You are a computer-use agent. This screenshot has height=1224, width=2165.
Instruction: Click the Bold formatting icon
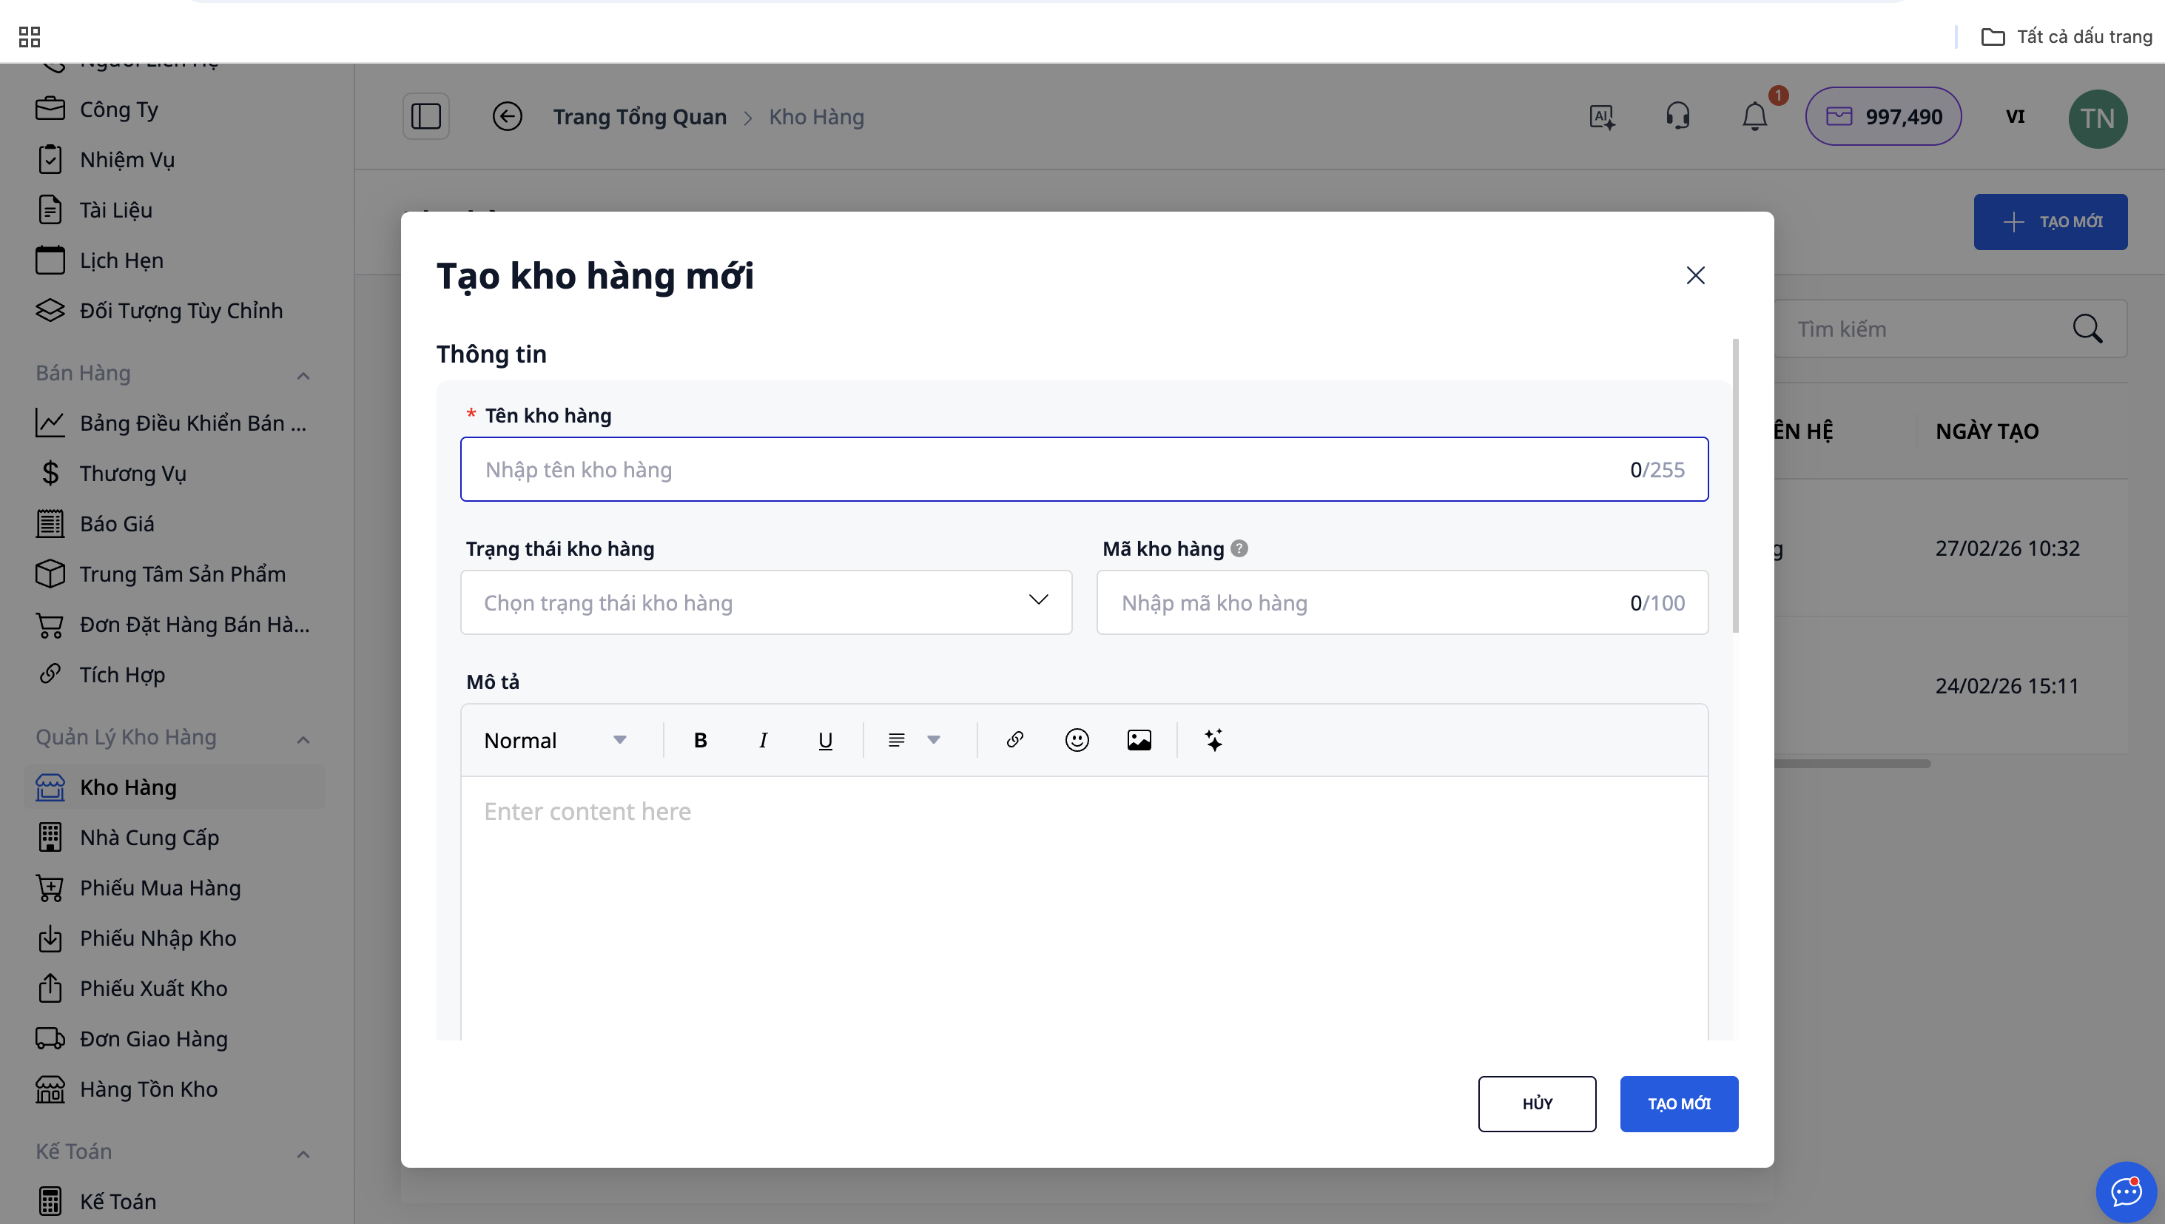click(700, 740)
